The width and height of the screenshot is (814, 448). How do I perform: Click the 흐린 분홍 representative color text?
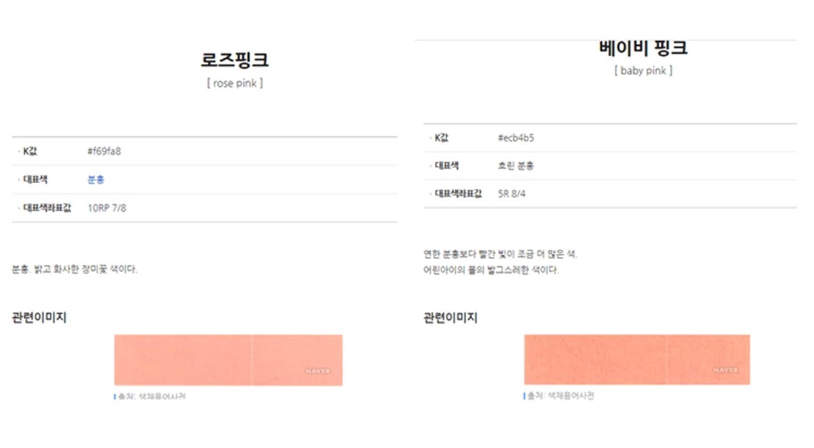point(515,166)
